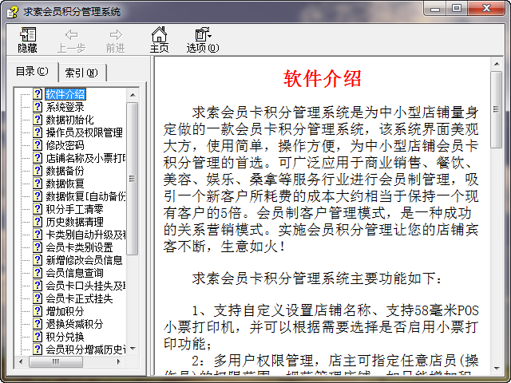
Task: Click question-mark icon beside 软件介绍
Action: (38, 94)
